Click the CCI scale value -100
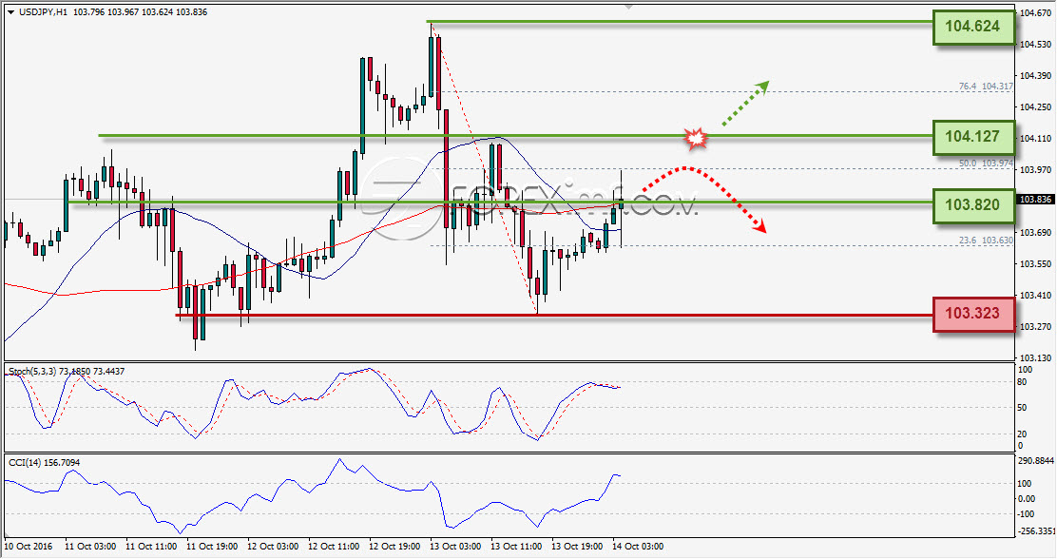 click(1028, 514)
